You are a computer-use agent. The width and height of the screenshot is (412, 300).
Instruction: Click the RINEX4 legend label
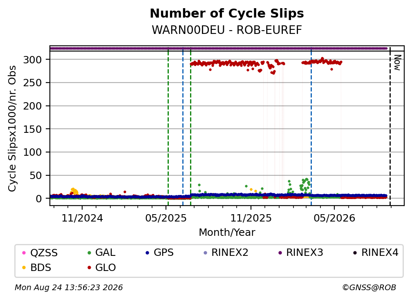(380, 253)
